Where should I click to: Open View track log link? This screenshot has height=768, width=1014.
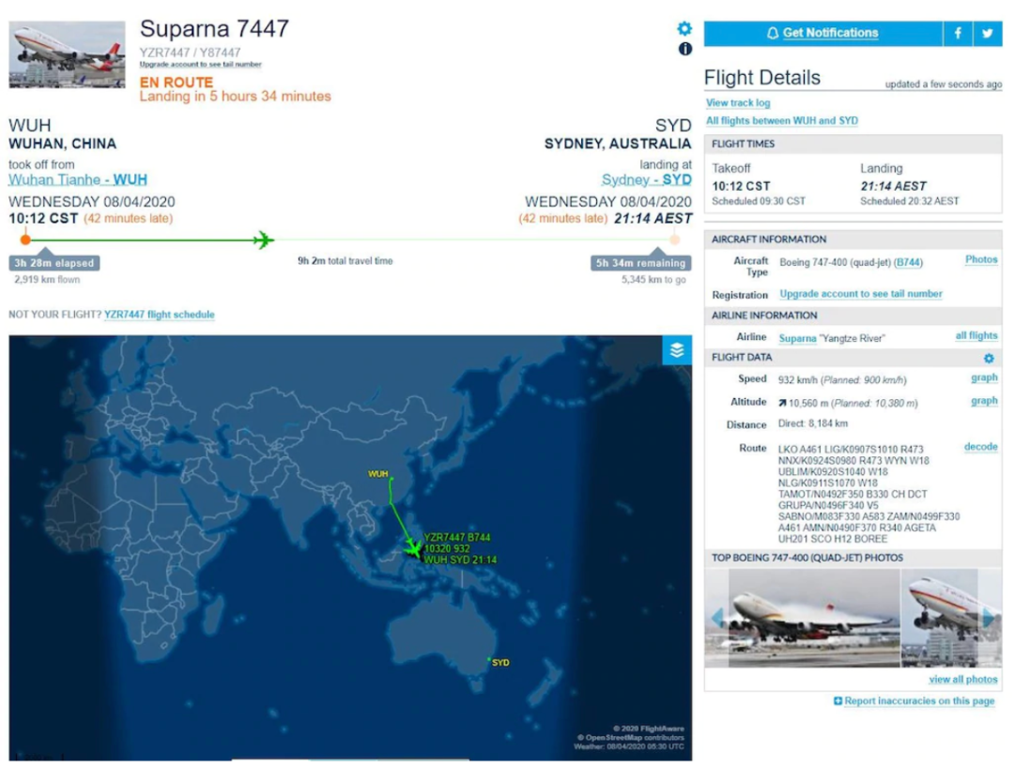point(738,102)
